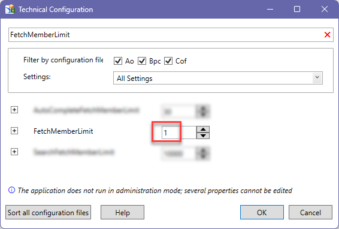The height and width of the screenshot is (229, 339).
Task: Decrease the FetchMemberLimit value with the down arrow
Action: [x=203, y=135]
